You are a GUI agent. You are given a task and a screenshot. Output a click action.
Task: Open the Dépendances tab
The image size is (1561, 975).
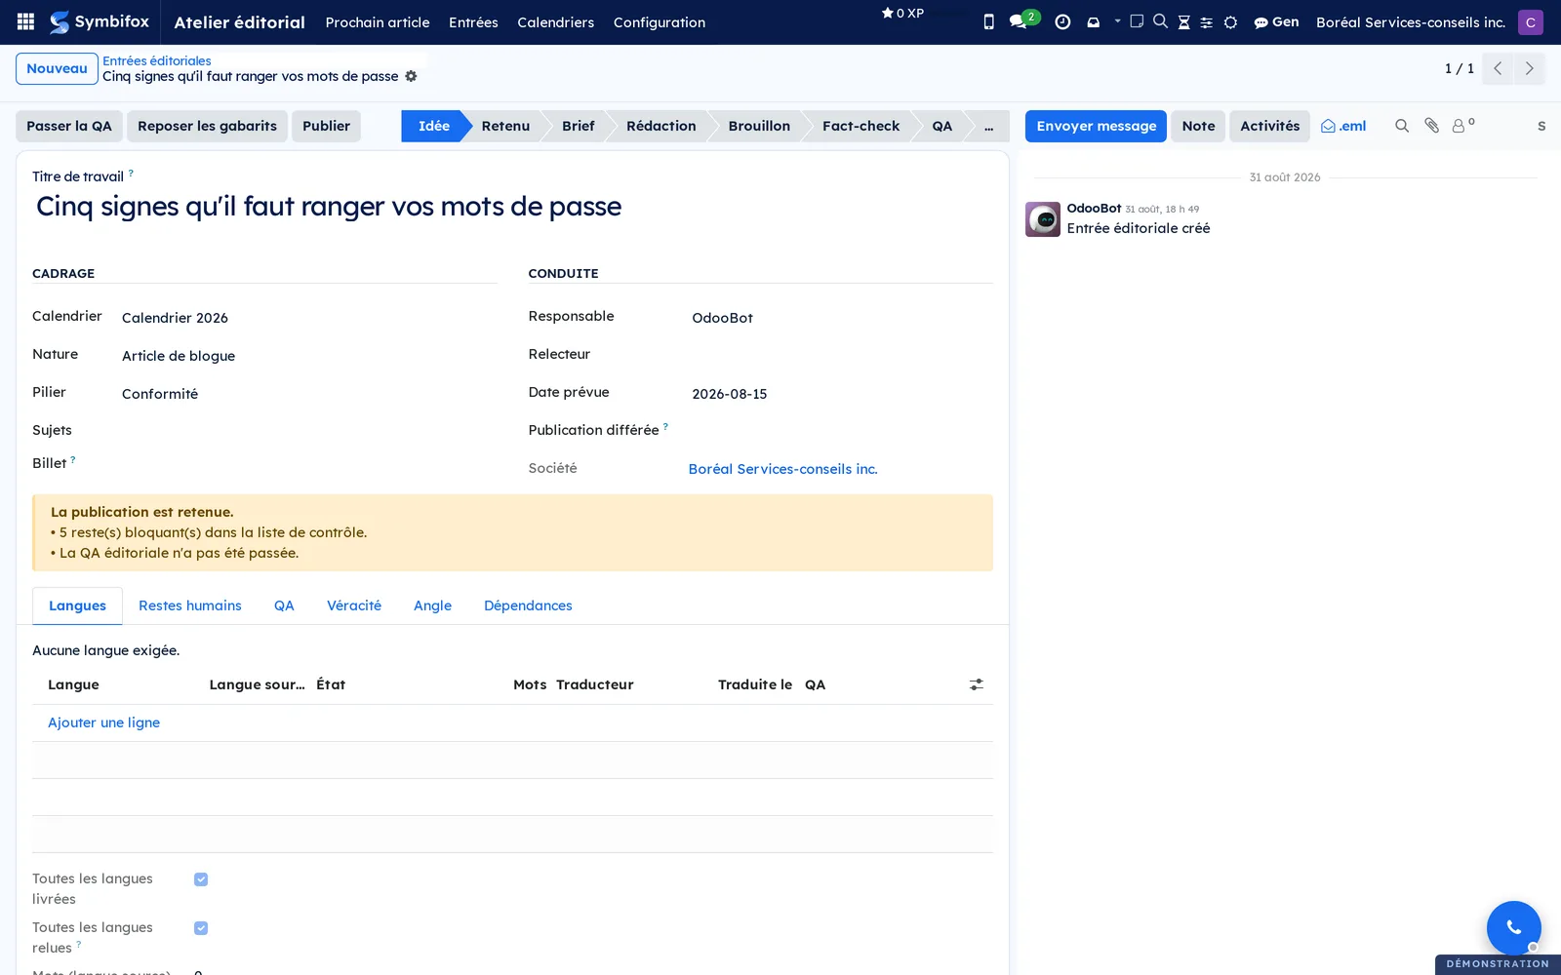[528, 605]
